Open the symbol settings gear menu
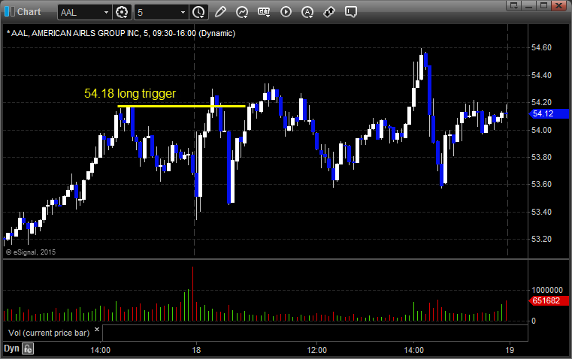The width and height of the screenshot is (572, 359). click(x=122, y=12)
